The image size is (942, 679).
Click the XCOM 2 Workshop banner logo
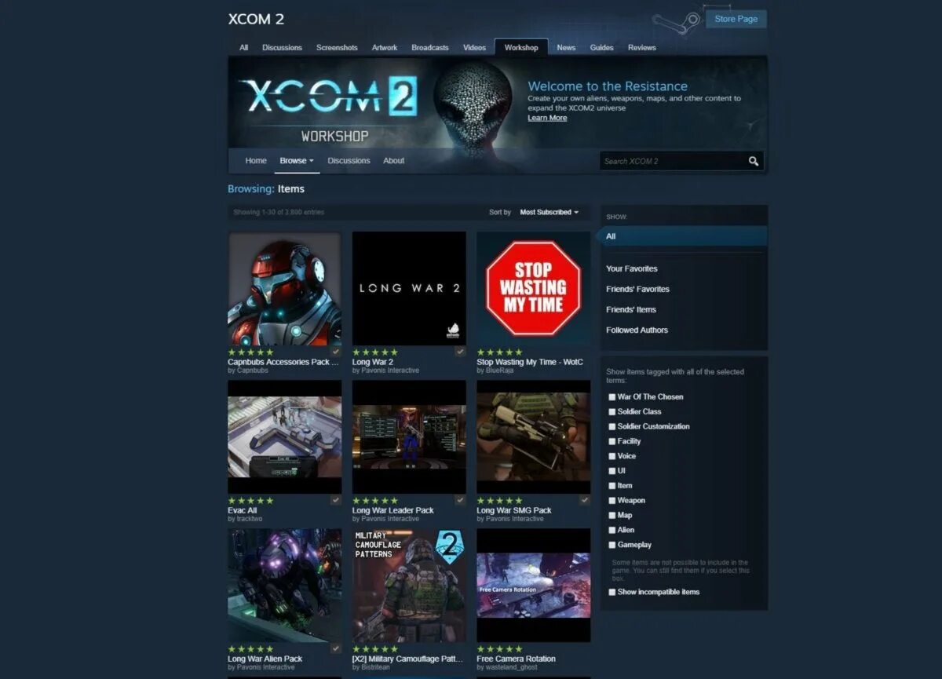[x=329, y=108]
